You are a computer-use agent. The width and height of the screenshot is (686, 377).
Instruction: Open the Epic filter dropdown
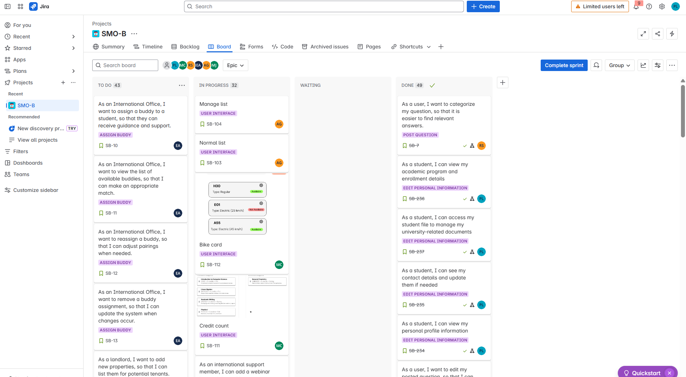coord(235,65)
